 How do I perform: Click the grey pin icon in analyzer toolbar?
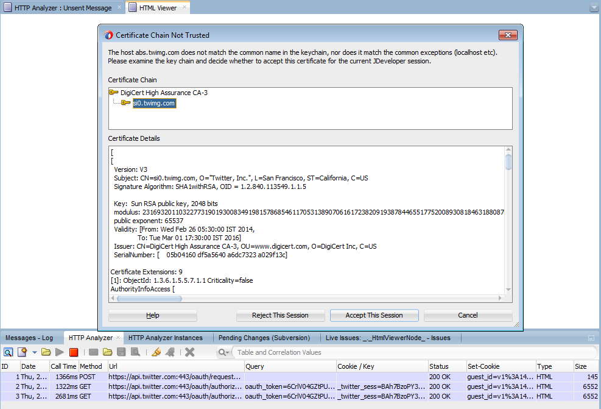pos(170,352)
